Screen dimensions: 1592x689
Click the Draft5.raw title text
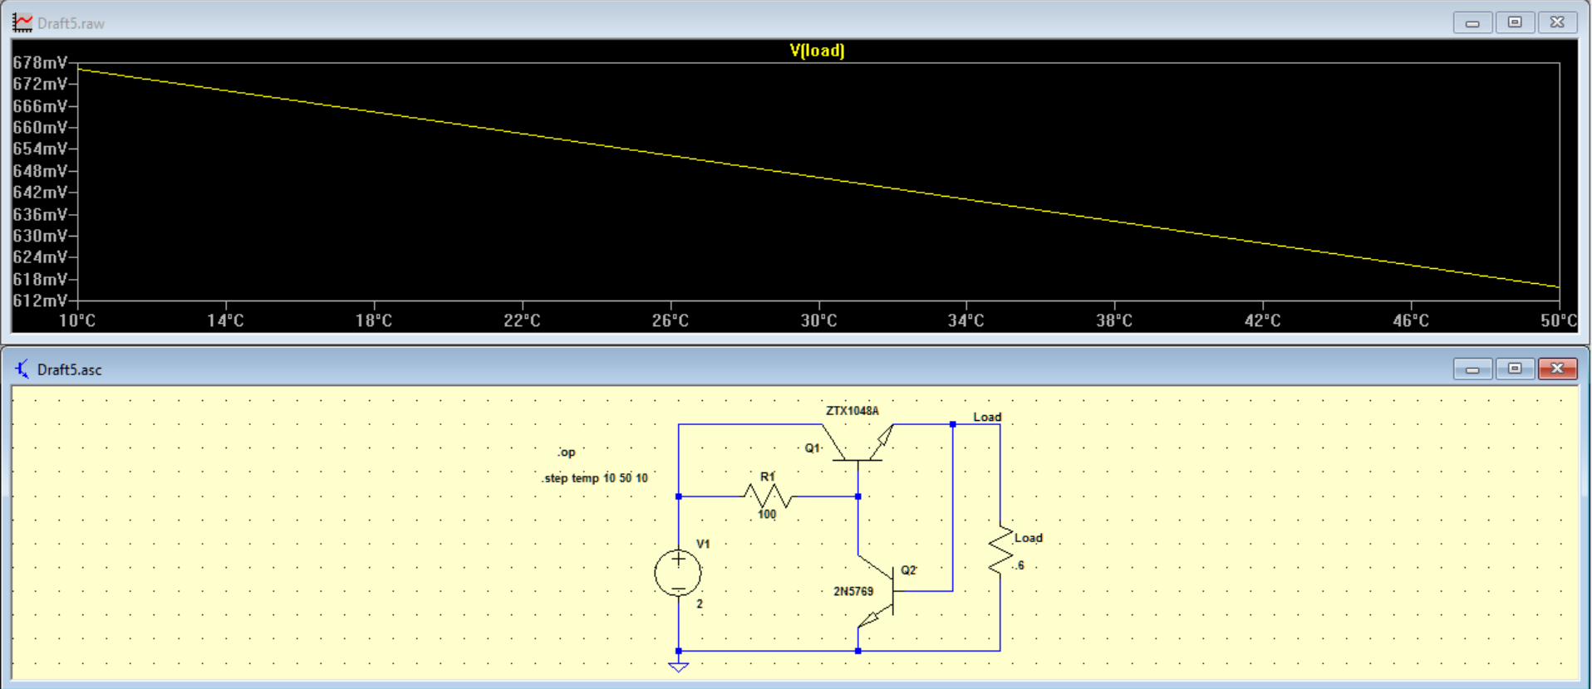pos(71,23)
